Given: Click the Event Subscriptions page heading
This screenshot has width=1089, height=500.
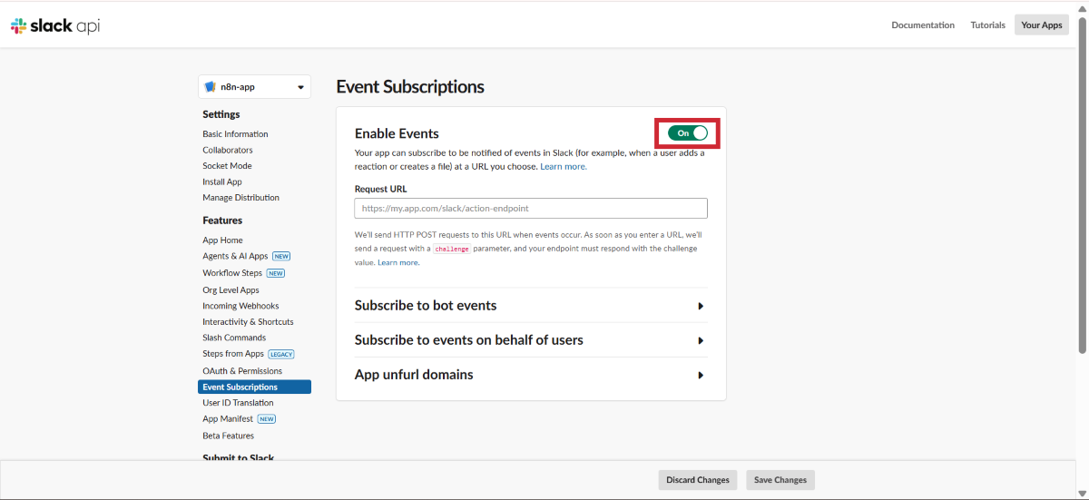Looking at the screenshot, I should [410, 87].
